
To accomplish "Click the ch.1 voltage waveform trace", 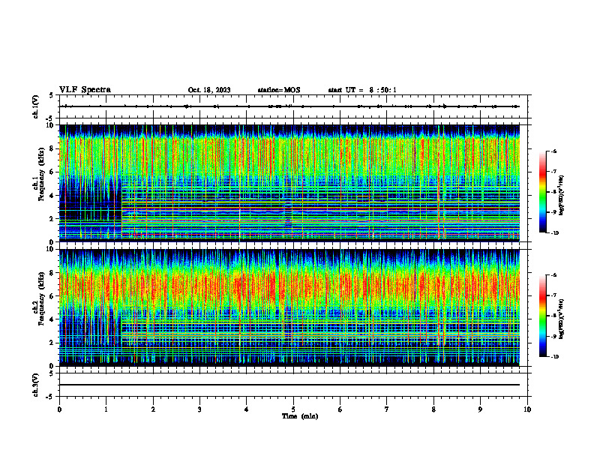I will tap(289, 106).
